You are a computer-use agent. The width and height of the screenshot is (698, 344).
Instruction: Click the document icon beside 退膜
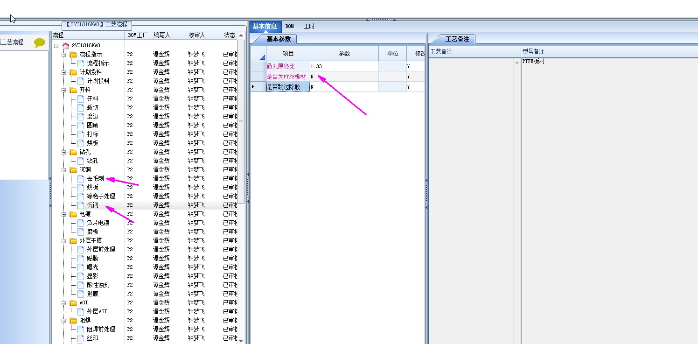[x=81, y=294]
